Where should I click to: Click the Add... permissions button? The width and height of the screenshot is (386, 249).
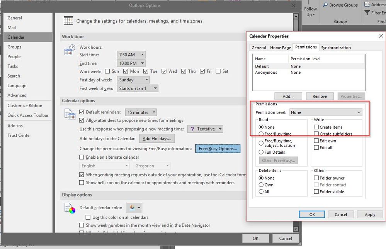(288, 96)
